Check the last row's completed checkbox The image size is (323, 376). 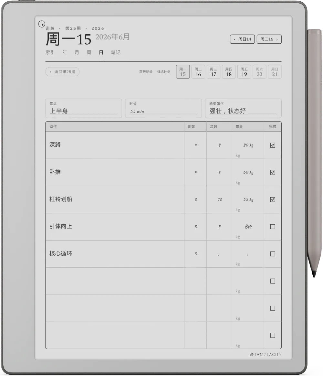click(273, 335)
